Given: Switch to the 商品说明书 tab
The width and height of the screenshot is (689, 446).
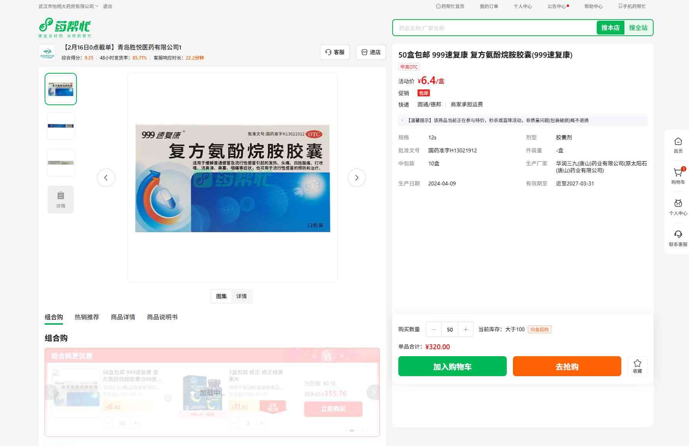Looking at the screenshot, I should tap(162, 317).
